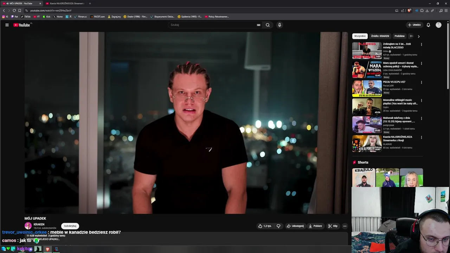This screenshot has width=450, height=253.
Task: Open the KRAKEN channel name link
Action: (x=39, y=225)
